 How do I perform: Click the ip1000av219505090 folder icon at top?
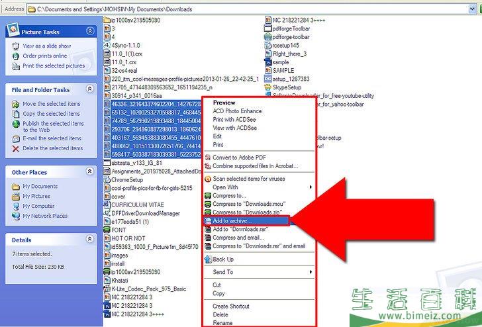(x=107, y=21)
